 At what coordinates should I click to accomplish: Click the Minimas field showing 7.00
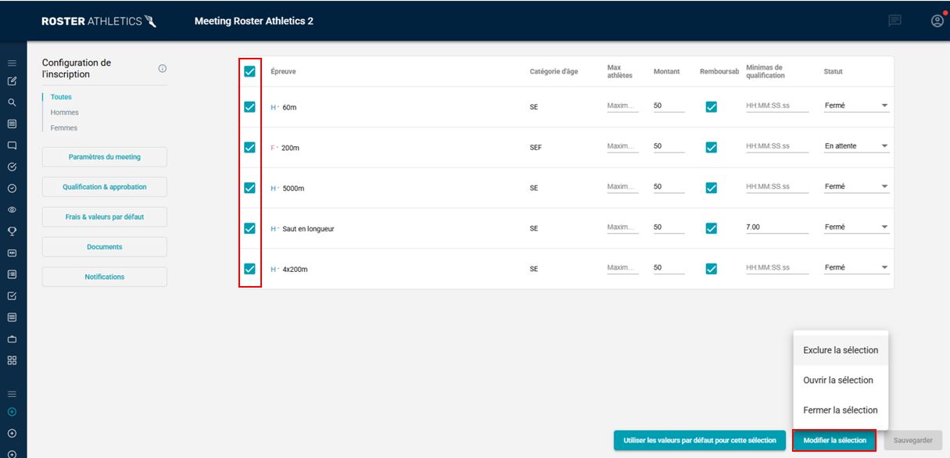click(x=777, y=227)
